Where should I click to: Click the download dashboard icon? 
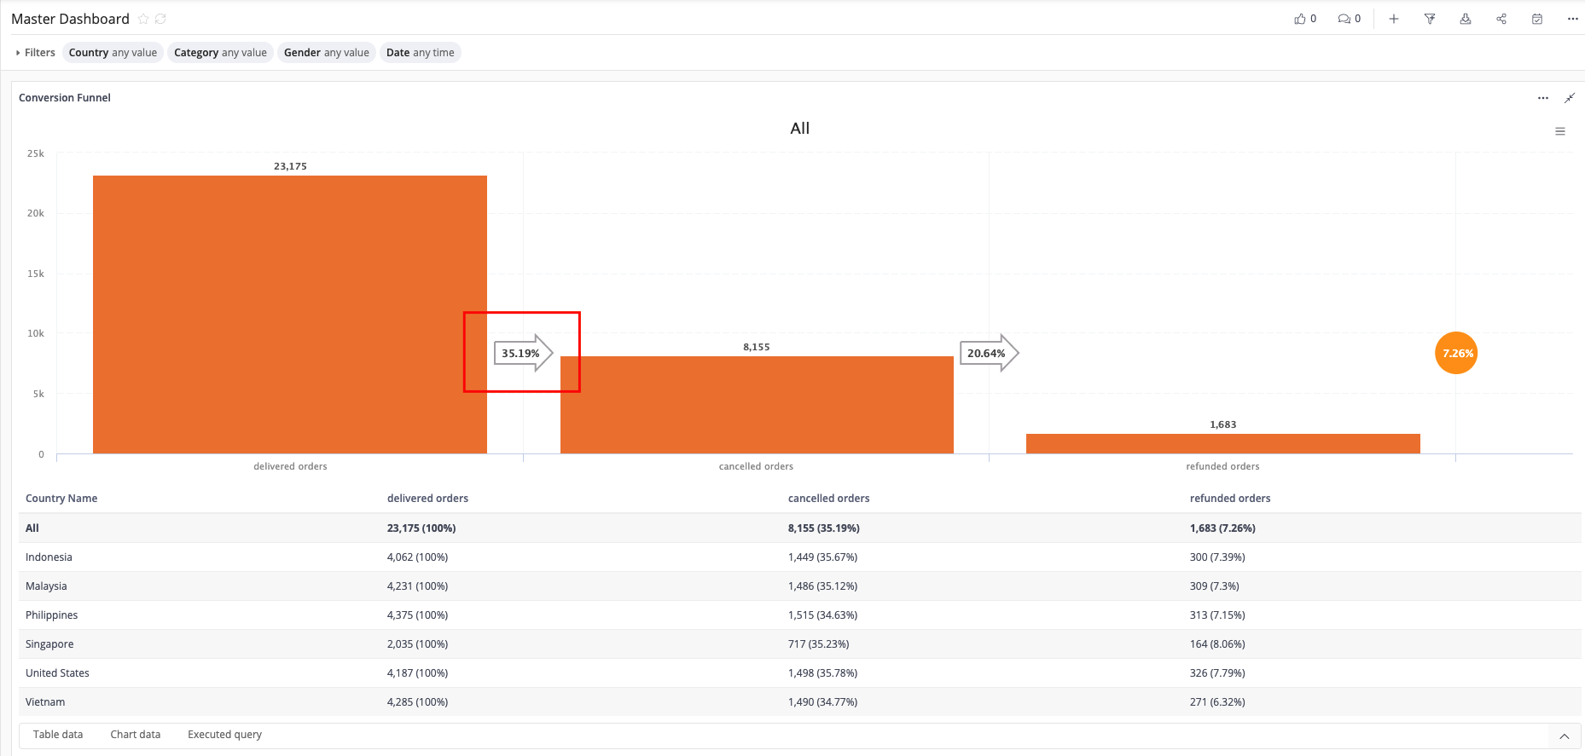(1466, 19)
